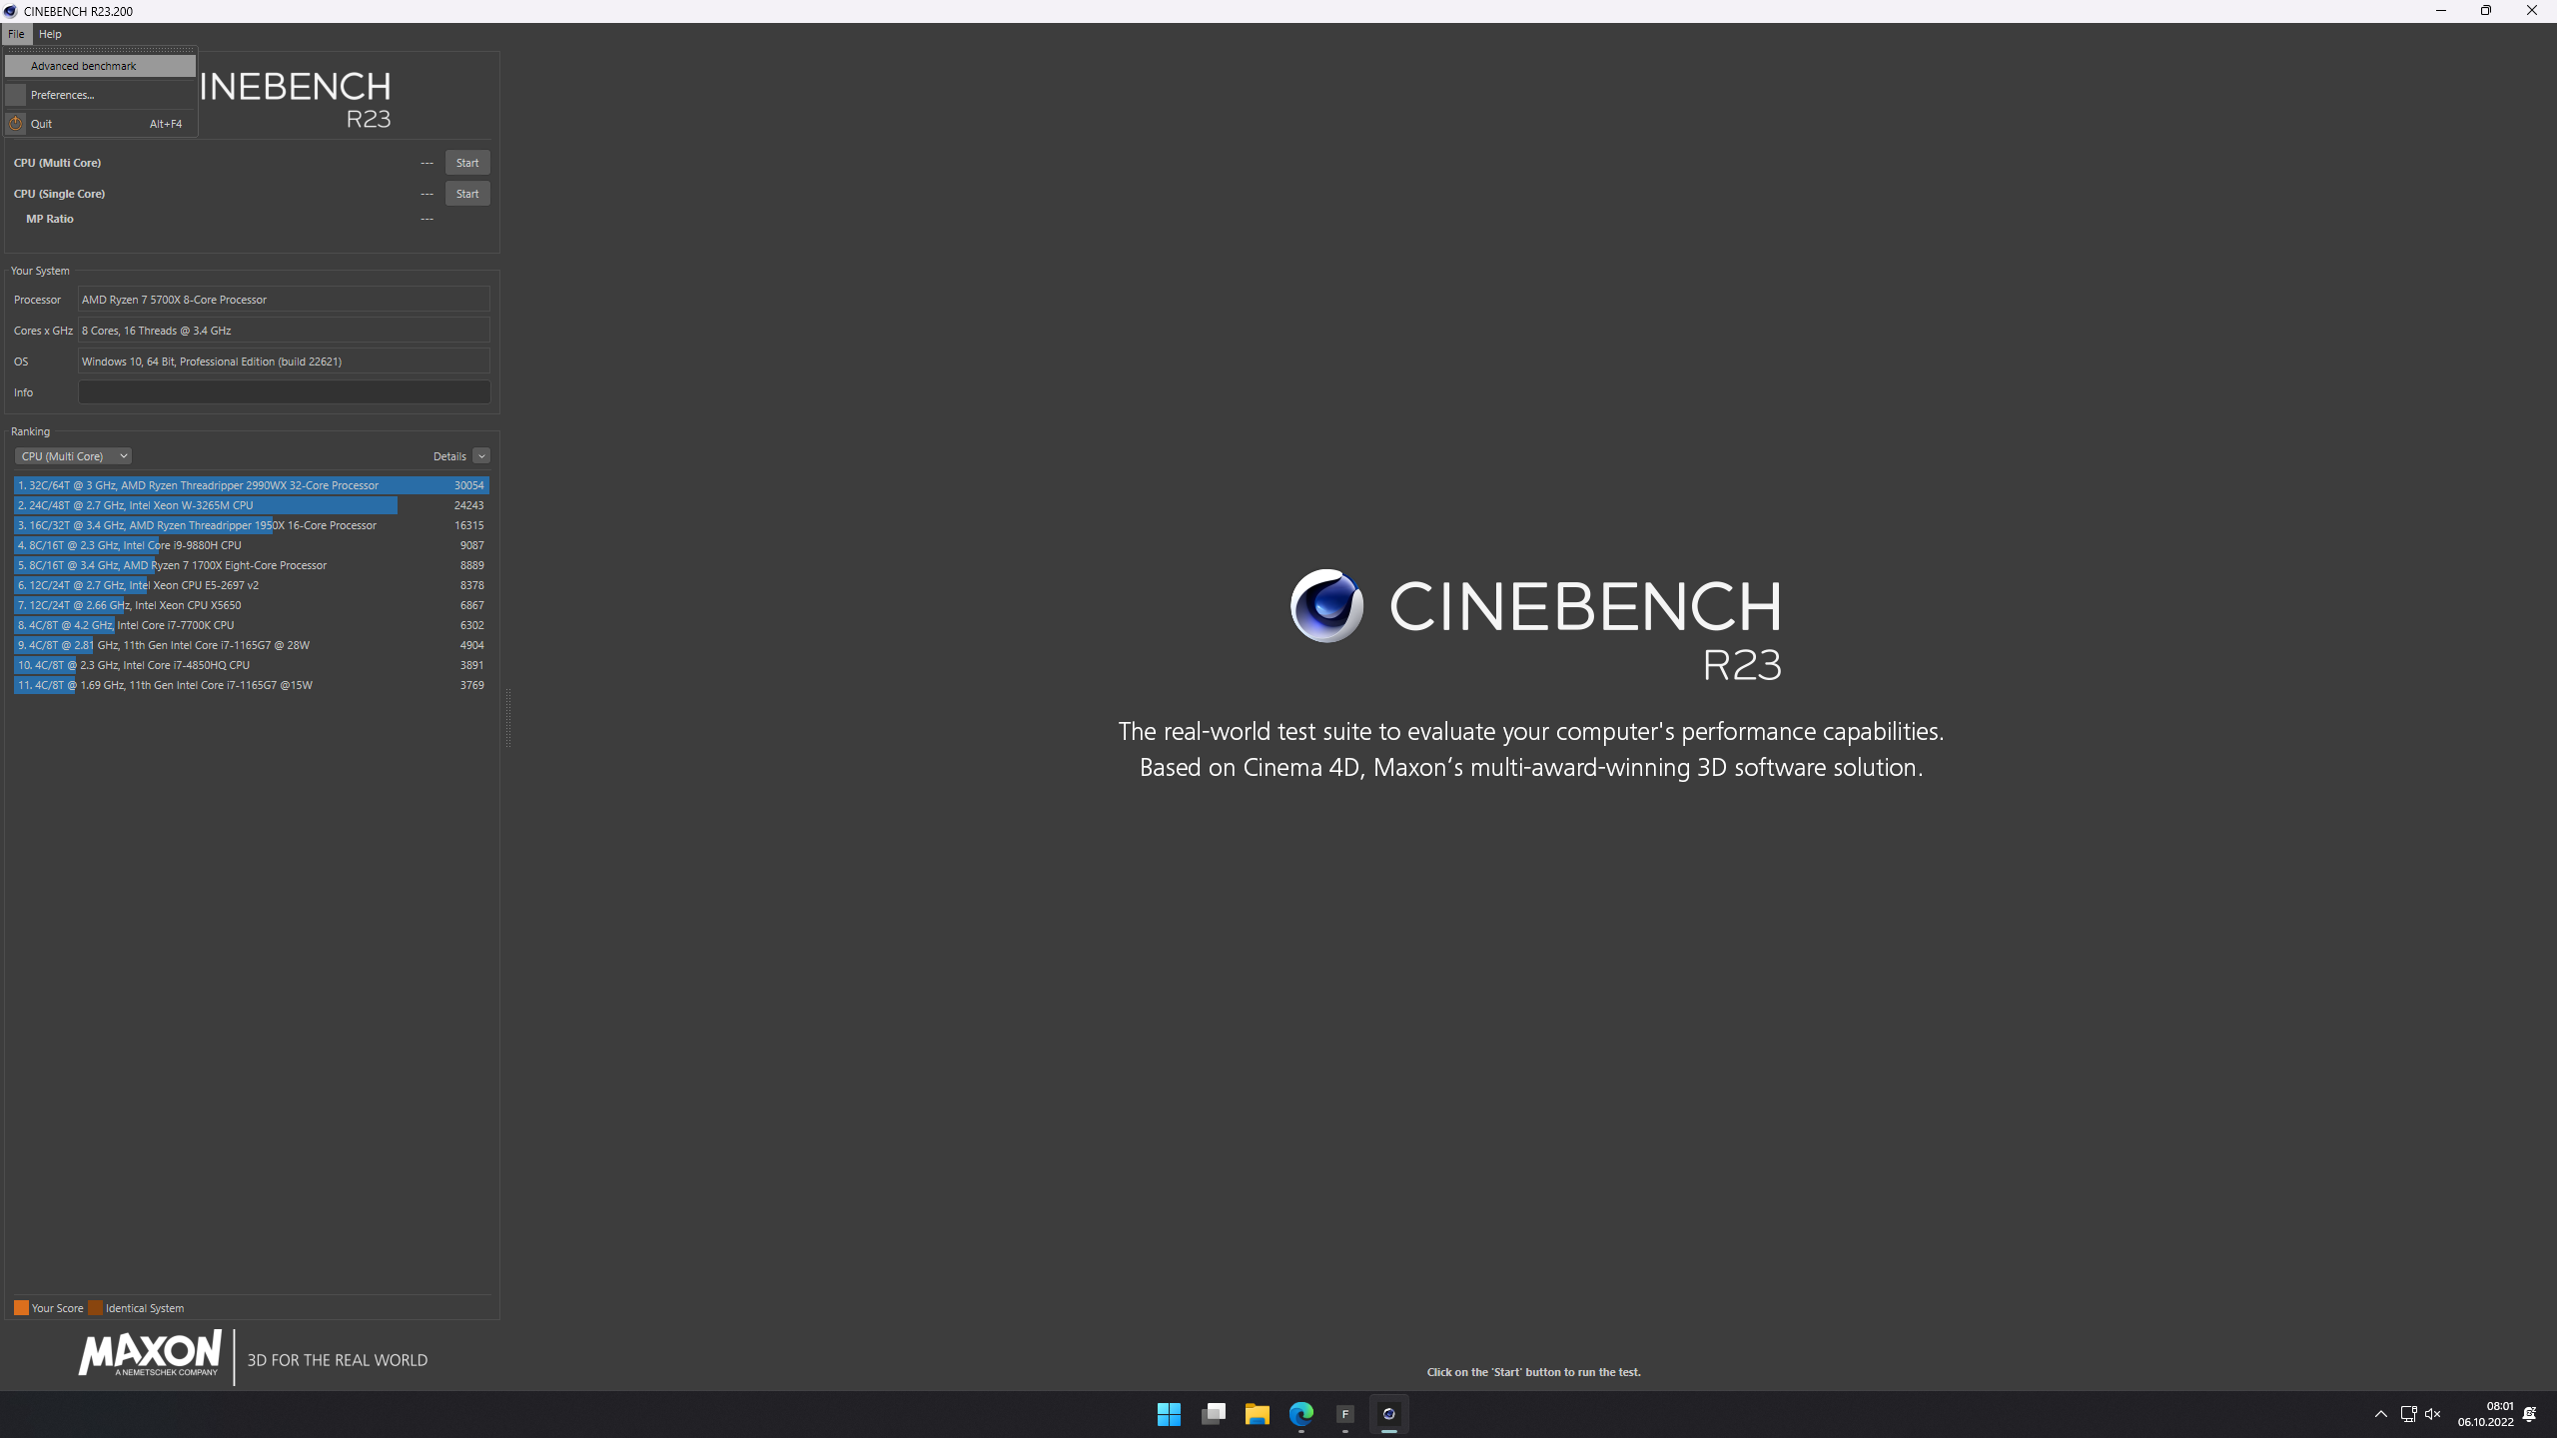Click the Quit power icon in File menu
This screenshot has height=1438, width=2557.
point(16,124)
